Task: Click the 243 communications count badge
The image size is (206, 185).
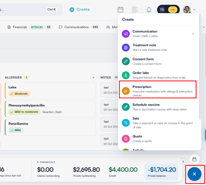Action: click(x=95, y=27)
